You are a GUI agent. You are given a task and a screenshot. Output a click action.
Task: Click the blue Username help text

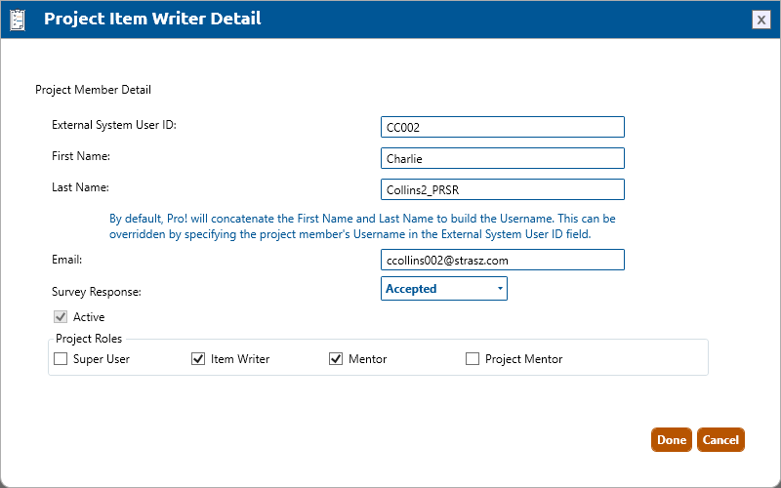[x=362, y=226]
